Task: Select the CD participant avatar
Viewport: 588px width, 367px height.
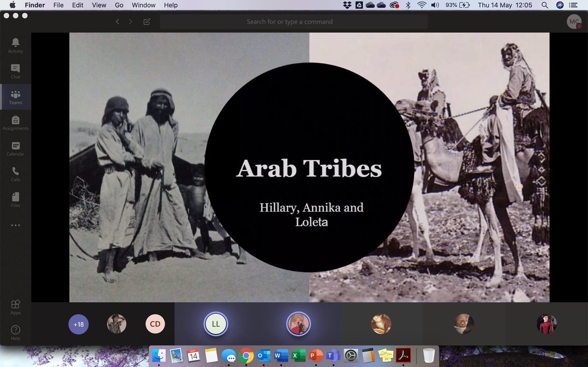Action: [155, 324]
